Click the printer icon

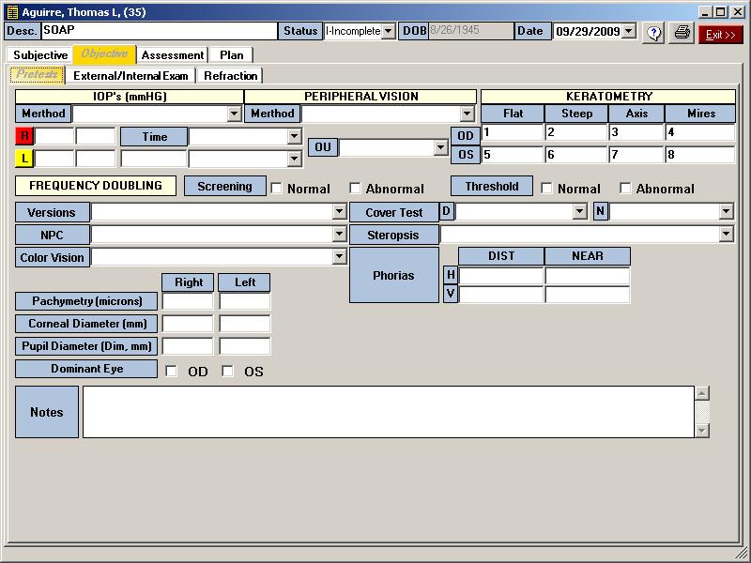point(682,33)
